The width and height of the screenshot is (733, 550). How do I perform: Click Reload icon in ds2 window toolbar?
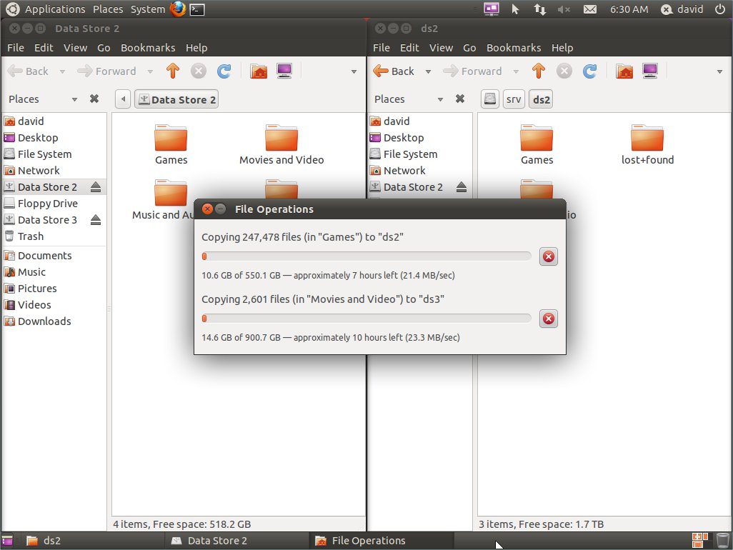click(x=589, y=71)
